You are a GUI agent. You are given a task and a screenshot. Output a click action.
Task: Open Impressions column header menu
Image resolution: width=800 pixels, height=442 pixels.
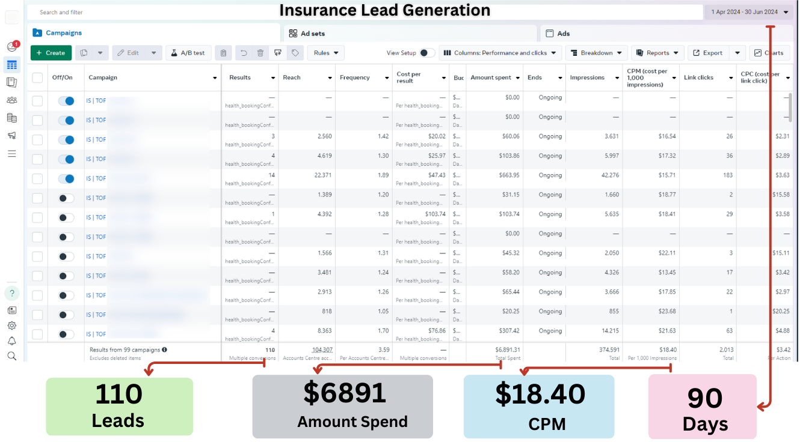[617, 78]
